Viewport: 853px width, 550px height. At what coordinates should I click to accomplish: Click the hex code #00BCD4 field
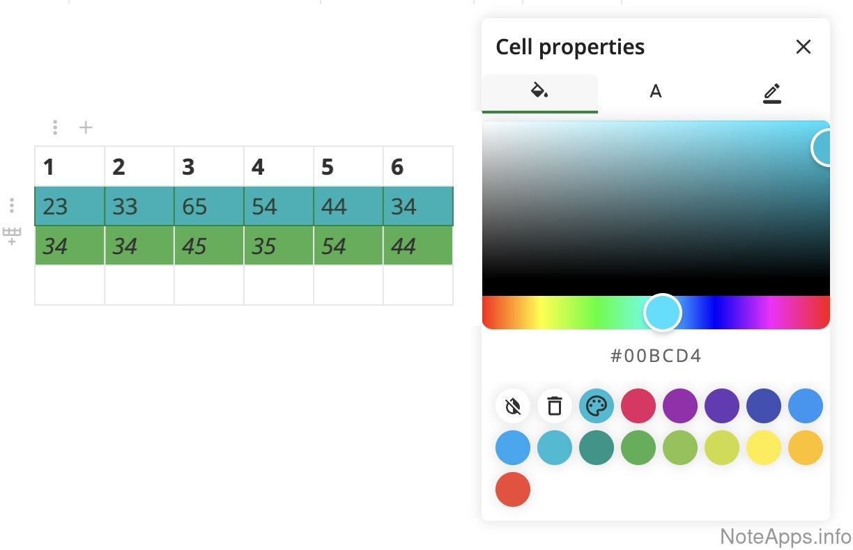[x=656, y=356]
